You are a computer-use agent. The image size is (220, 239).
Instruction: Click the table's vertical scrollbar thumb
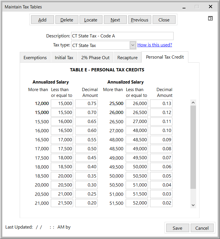(x=193, y=146)
